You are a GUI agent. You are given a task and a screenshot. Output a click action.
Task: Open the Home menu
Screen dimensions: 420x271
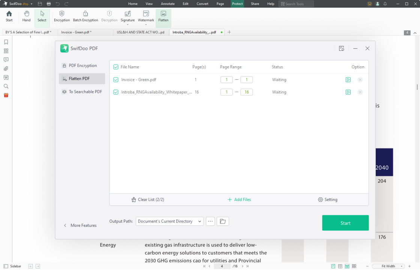click(x=133, y=4)
